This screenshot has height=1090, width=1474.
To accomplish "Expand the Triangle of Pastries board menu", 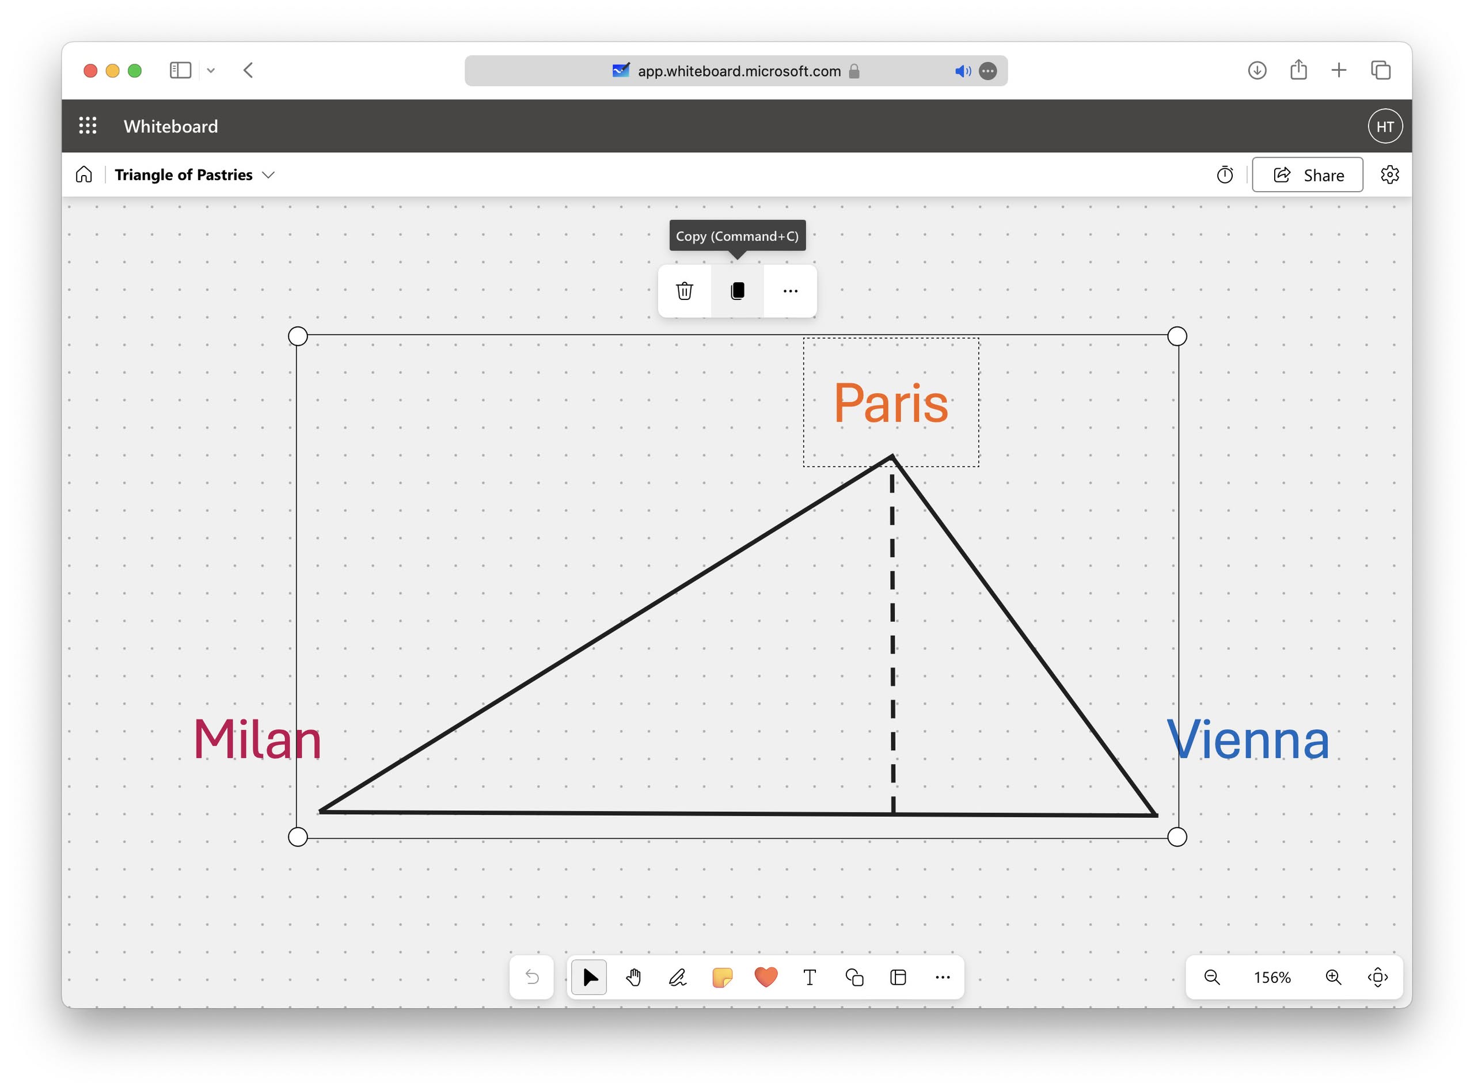I will pyautogui.click(x=268, y=175).
